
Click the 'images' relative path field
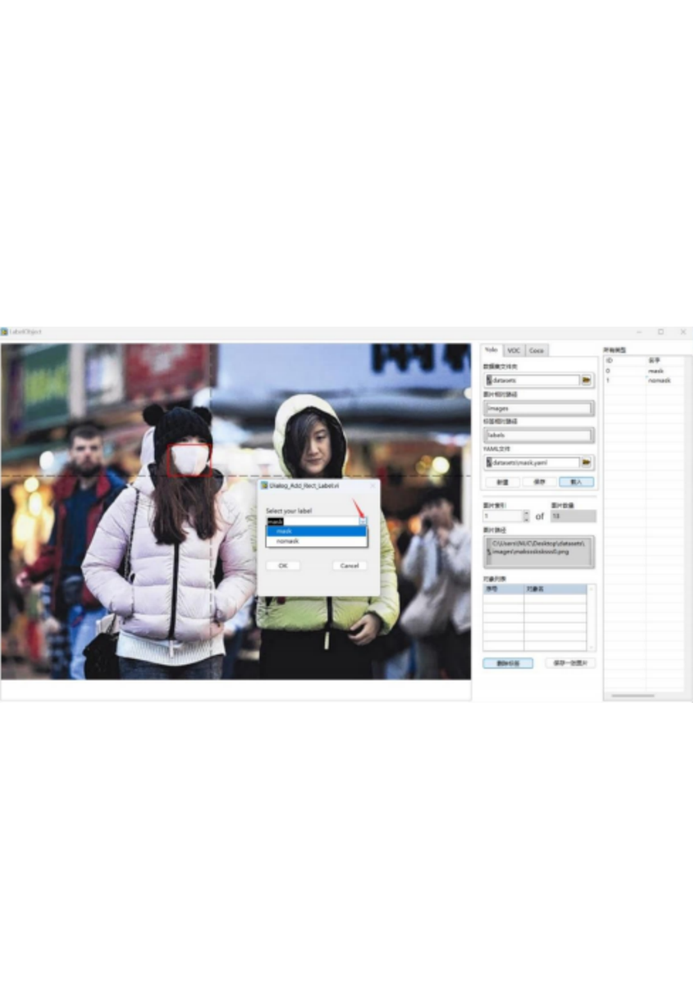539,408
